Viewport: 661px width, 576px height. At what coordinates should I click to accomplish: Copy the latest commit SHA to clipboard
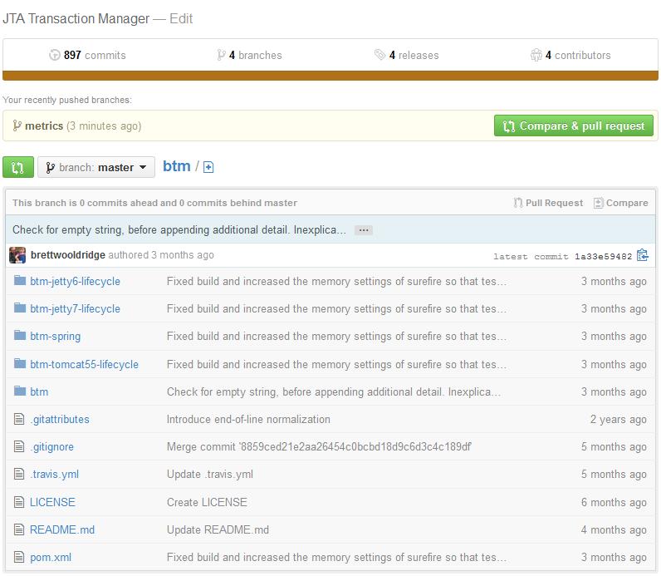pos(642,256)
